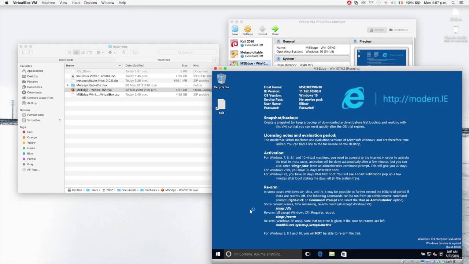Image resolution: width=469 pixels, height=264 pixels.
Task: Select MSEdge - Win10TH2.ova file row
Action: [x=139, y=90]
